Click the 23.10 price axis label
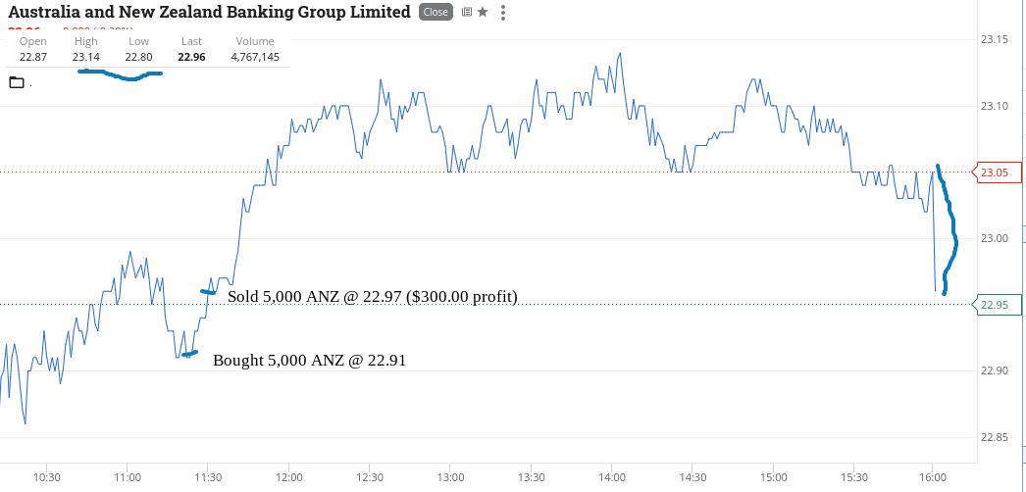 point(994,106)
